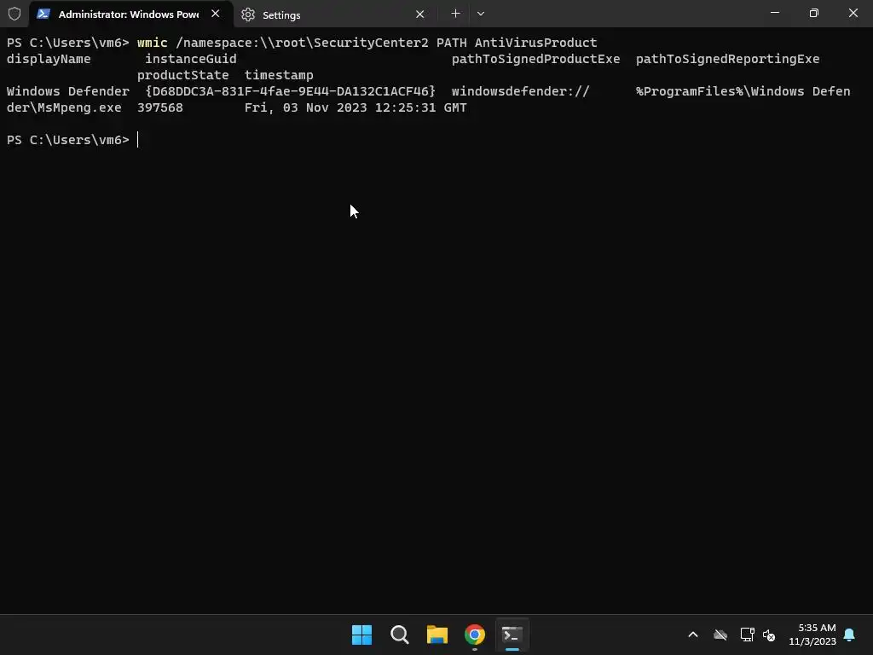Switch to Administrator: Windows PowerShell tab
873x655 pixels.
[x=130, y=14]
